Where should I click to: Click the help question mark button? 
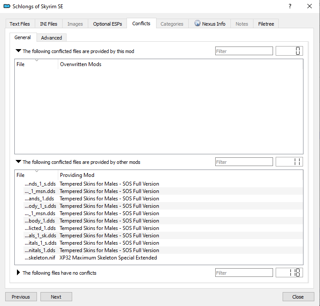pos(290,7)
